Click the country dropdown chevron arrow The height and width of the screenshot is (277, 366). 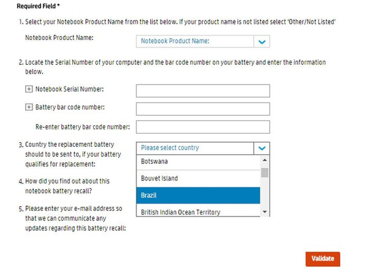click(x=261, y=148)
